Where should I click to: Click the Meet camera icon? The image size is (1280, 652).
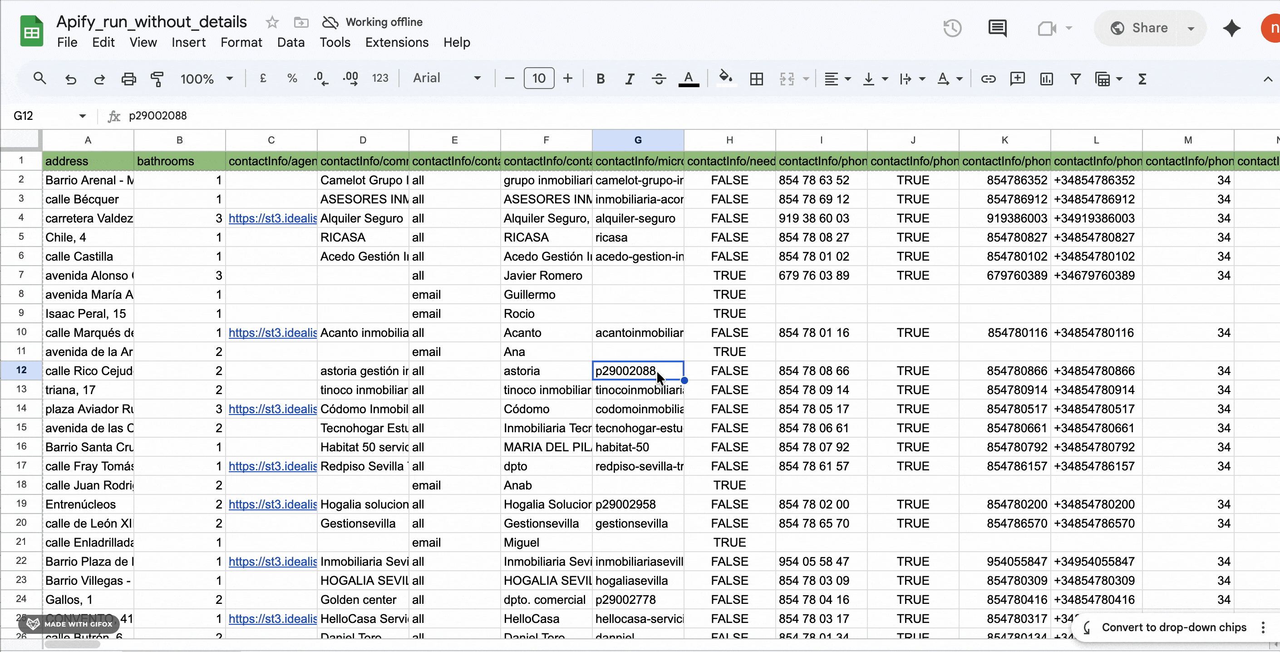point(1047,28)
